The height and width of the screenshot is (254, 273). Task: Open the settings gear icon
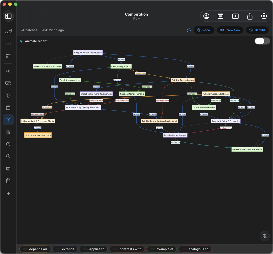[x=264, y=16]
